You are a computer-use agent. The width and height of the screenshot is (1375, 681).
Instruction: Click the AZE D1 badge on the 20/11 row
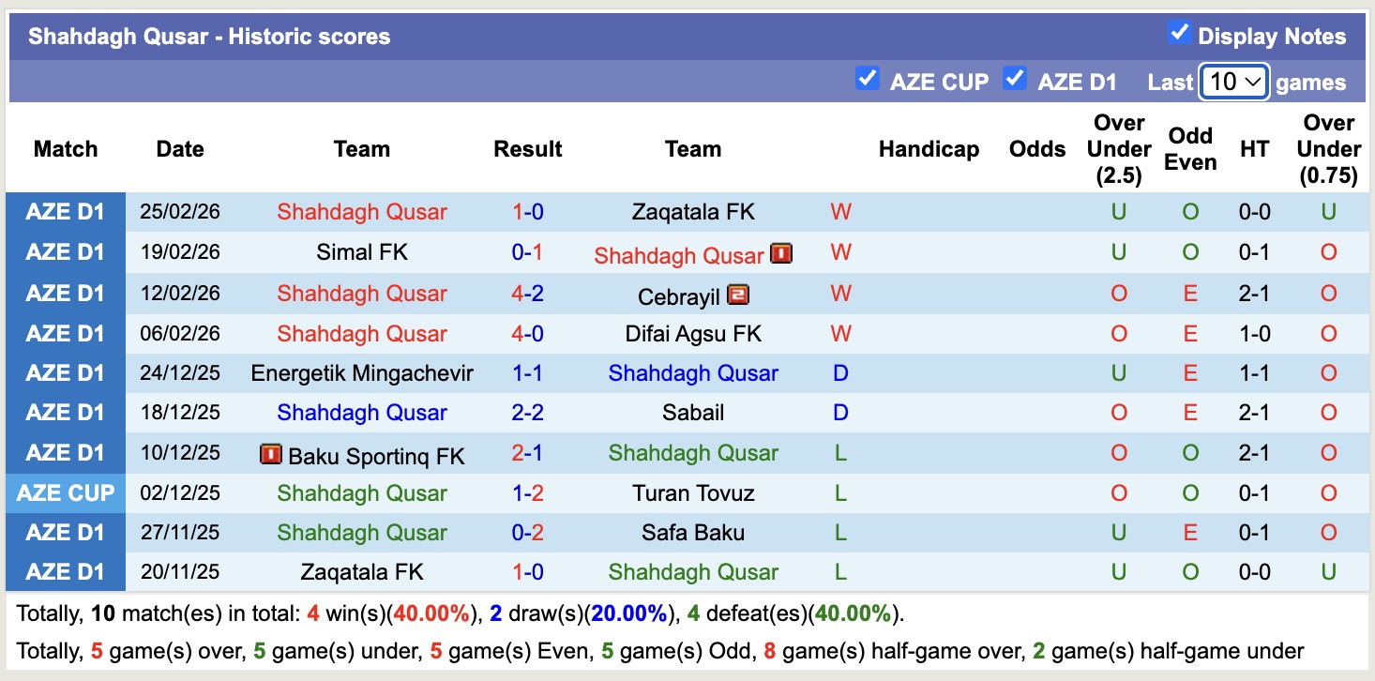[x=65, y=572]
